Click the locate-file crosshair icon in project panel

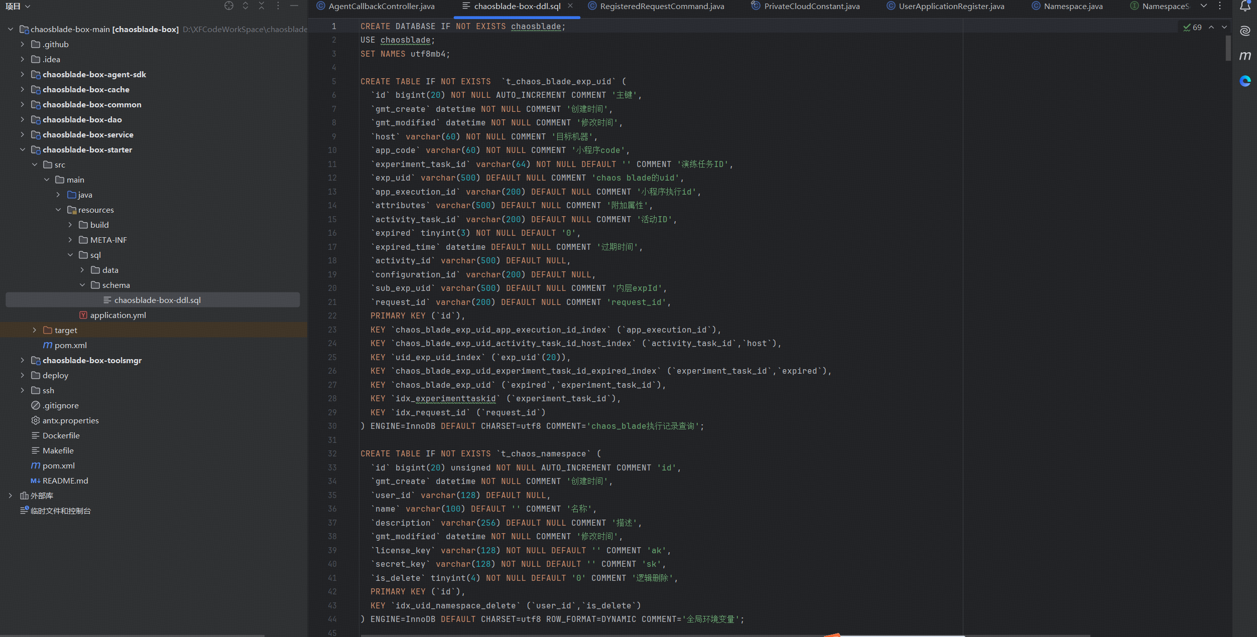click(229, 6)
